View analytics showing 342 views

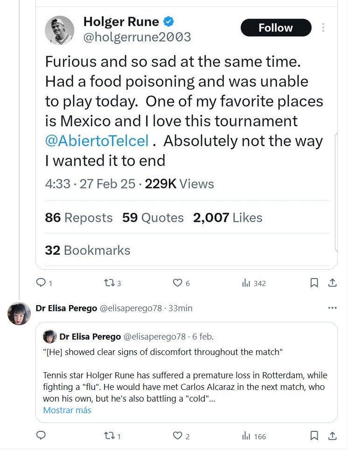tap(247, 283)
